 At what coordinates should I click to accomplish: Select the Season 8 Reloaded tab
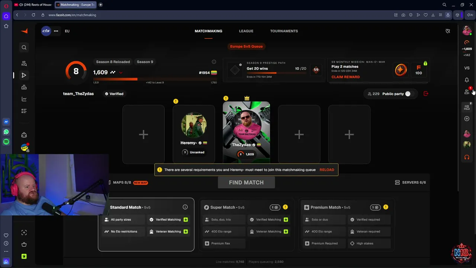pos(113,62)
